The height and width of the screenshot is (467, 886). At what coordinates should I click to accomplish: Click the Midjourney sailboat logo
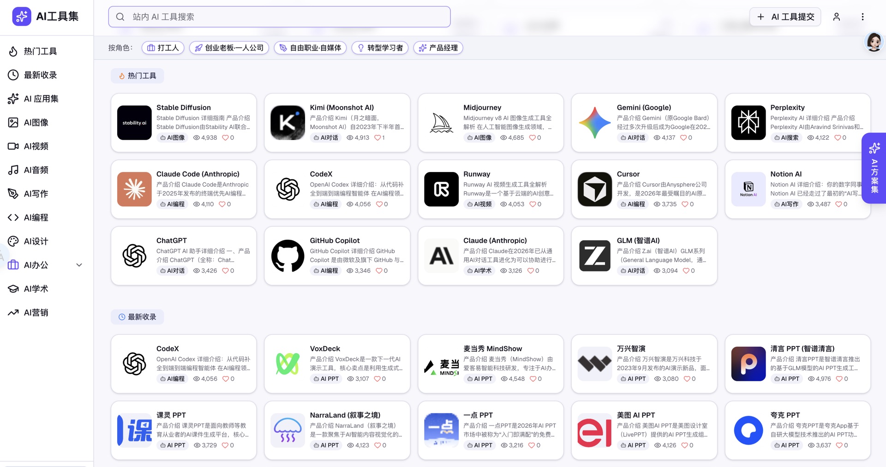click(441, 123)
